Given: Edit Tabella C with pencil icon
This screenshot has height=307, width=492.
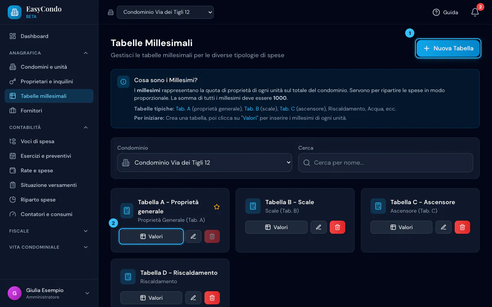Looking at the screenshot, I should (444, 227).
